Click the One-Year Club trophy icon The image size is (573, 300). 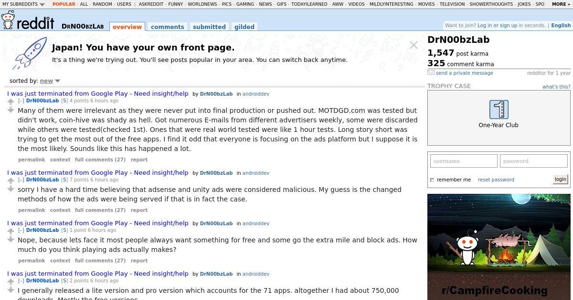point(499,110)
